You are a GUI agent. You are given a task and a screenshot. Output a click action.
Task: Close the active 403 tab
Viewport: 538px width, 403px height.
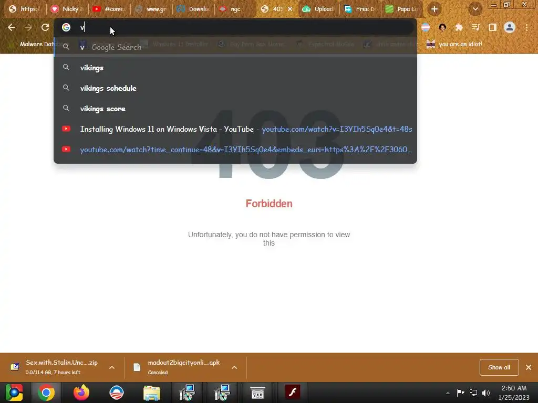point(290,9)
